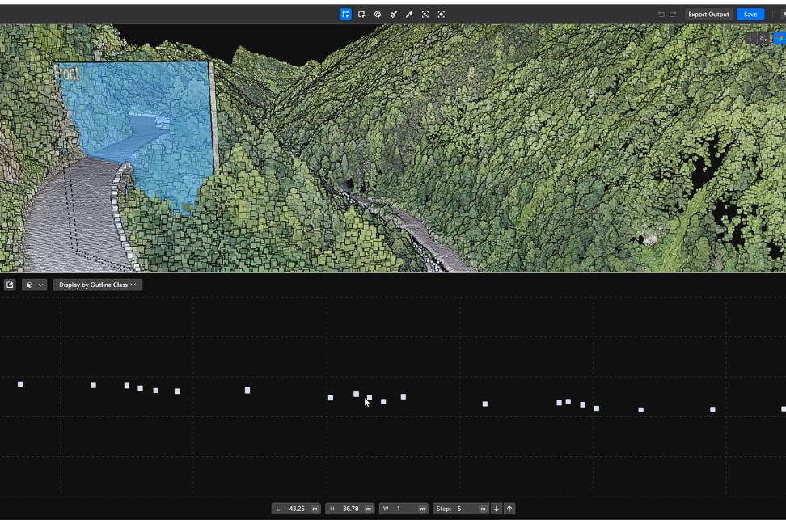Viewport: 786px width, 520px height.
Task: Step the profile down with arrow
Action: (497, 509)
